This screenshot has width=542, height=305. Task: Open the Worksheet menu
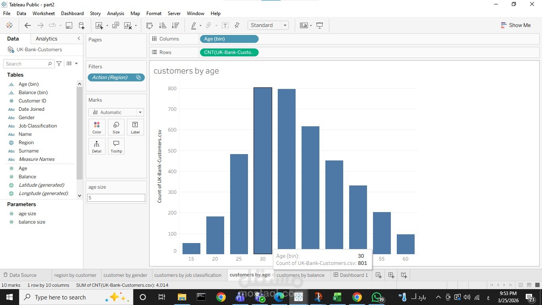pos(44,13)
